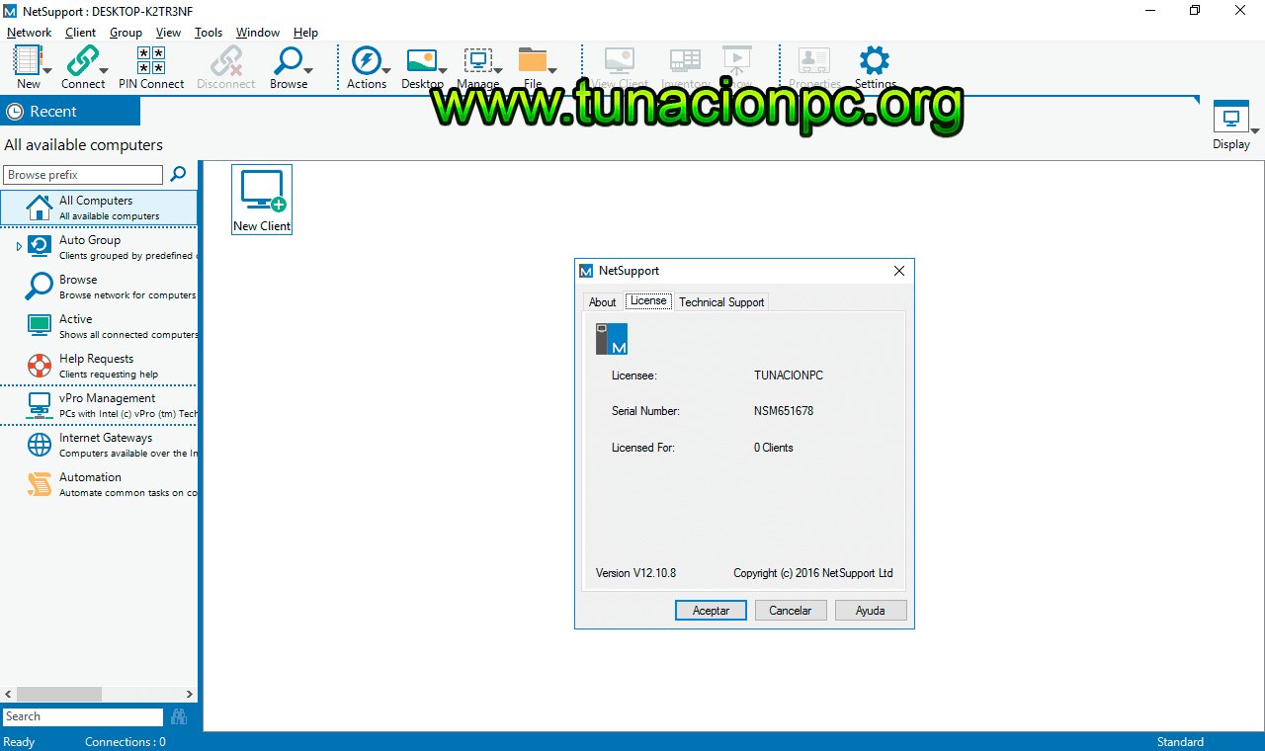Viewport: 1265px width, 751px height.
Task: Click the Search input field
Action: click(x=83, y=717)
